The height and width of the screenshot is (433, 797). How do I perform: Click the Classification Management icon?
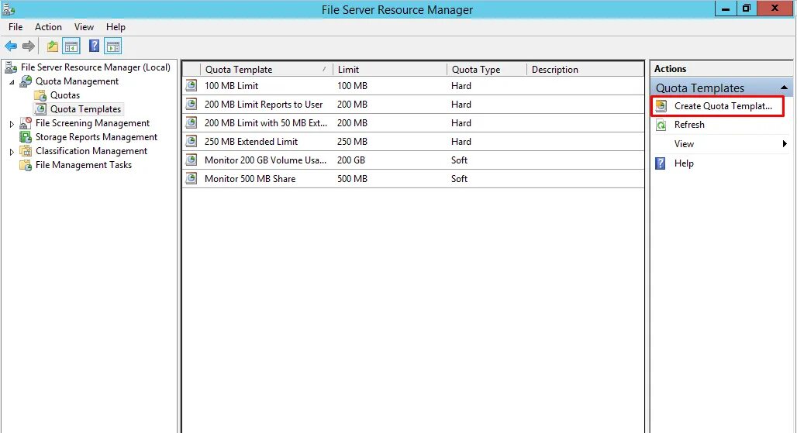[26, 151]
